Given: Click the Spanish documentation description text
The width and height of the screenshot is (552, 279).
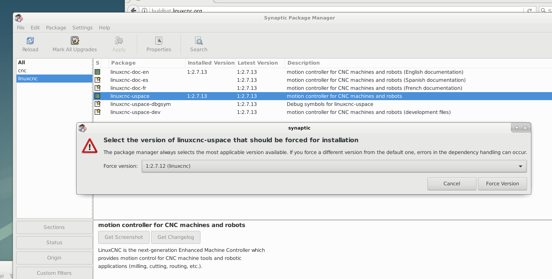Looking at the screenshot, I should (376, 80).
